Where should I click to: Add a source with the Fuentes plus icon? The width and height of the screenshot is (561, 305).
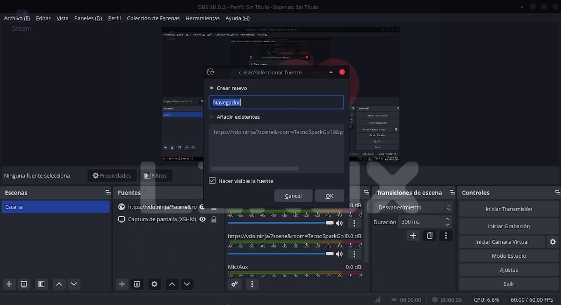122,284
